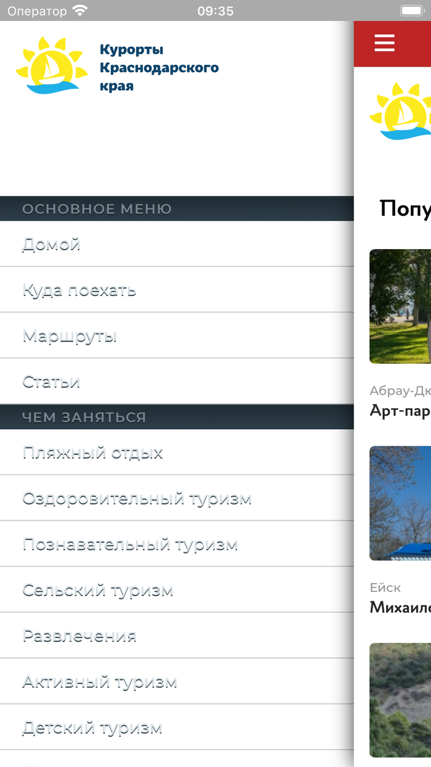The image size is (431, 767).
Task: Go to Статьи section
Action: point(177,382)
